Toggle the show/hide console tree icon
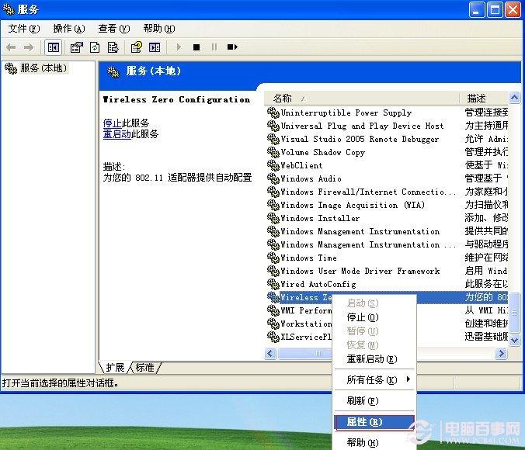Viewport: 525px width, 450px height. pyautogui.click(x=54, y=47)
